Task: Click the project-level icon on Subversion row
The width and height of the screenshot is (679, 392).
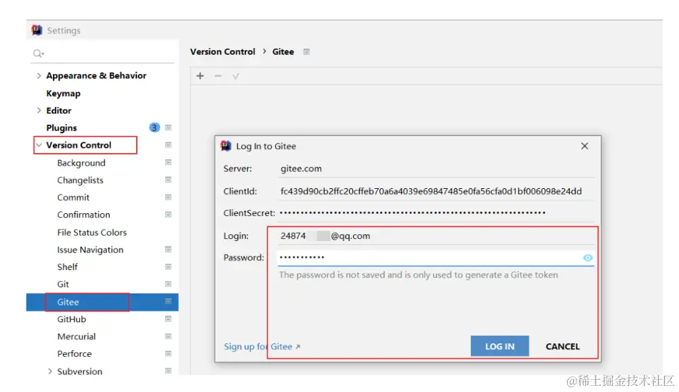Action: [169, 371]
